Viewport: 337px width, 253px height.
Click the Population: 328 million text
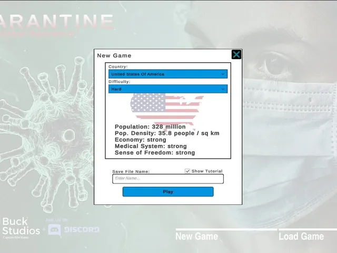pyautogui.click(x=150, y=126)
